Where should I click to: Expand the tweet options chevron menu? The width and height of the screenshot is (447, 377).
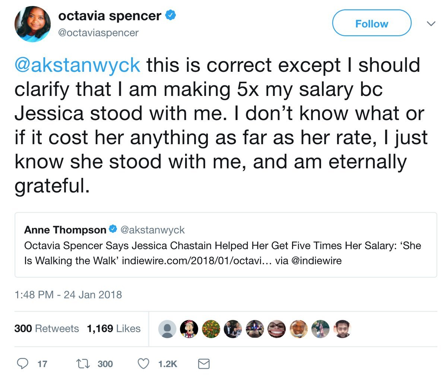[x=431, y=23]
